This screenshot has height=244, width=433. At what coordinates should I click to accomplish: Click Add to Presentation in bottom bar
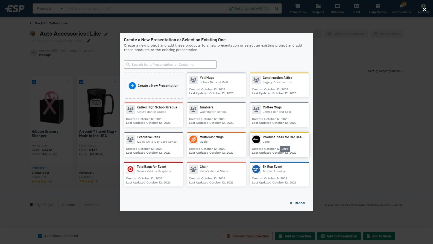[339, 236]
